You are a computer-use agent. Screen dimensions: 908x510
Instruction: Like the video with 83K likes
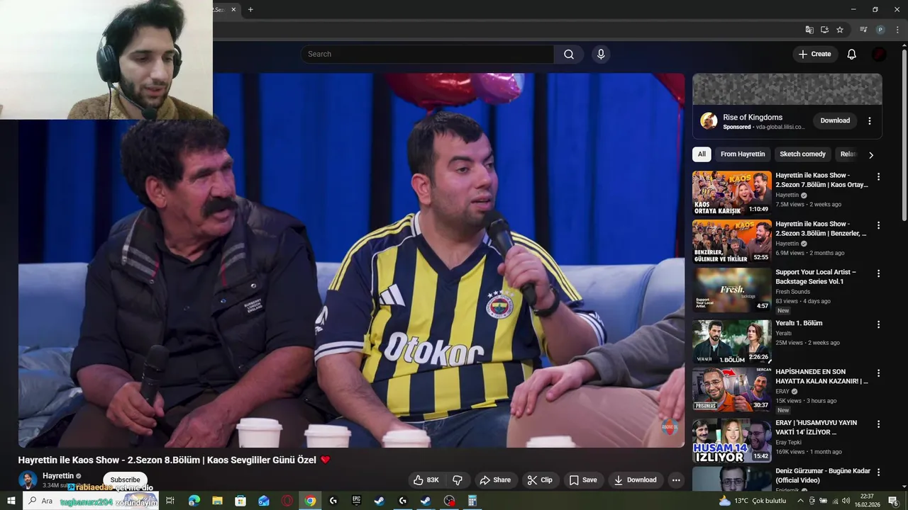pos(426,480)
